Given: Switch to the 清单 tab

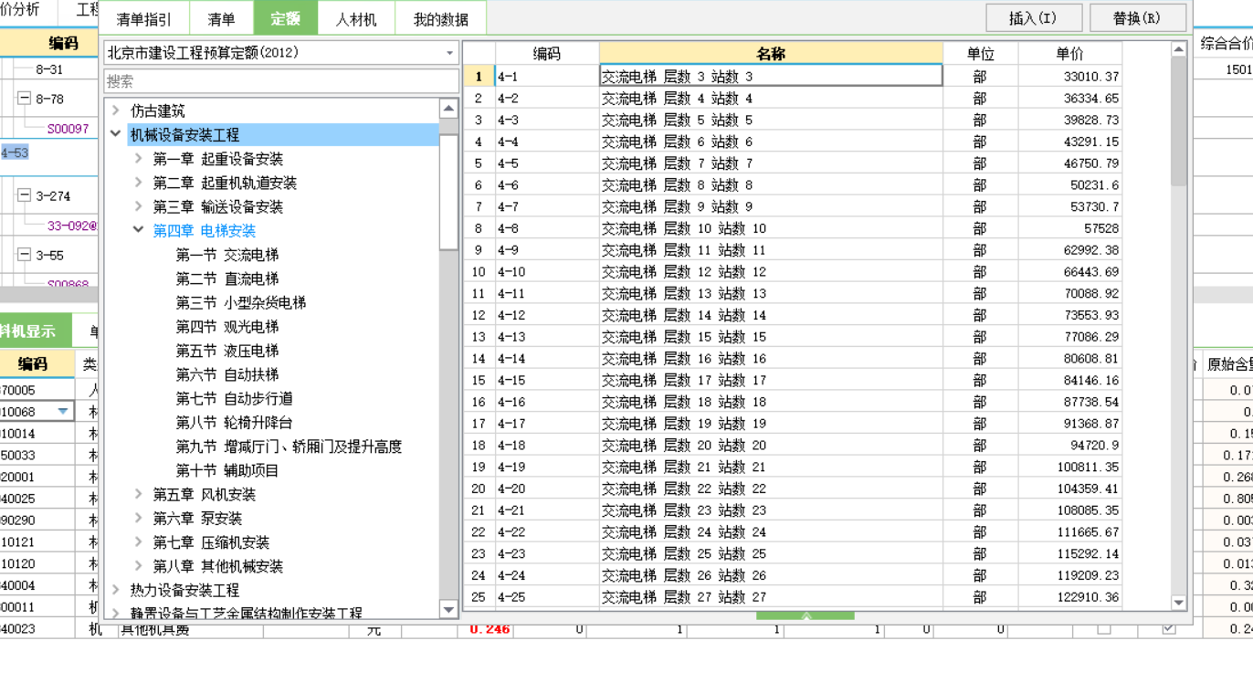Looking at the screenshot, I should point(221,19).
